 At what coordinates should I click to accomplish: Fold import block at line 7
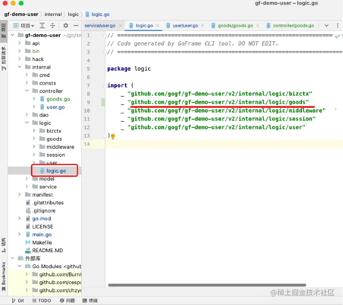[x=105, y=86]
